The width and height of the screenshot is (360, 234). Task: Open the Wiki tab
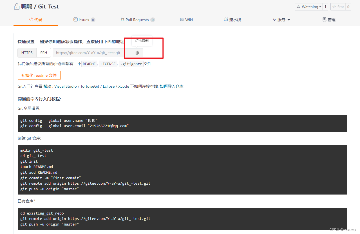point(186,20)
